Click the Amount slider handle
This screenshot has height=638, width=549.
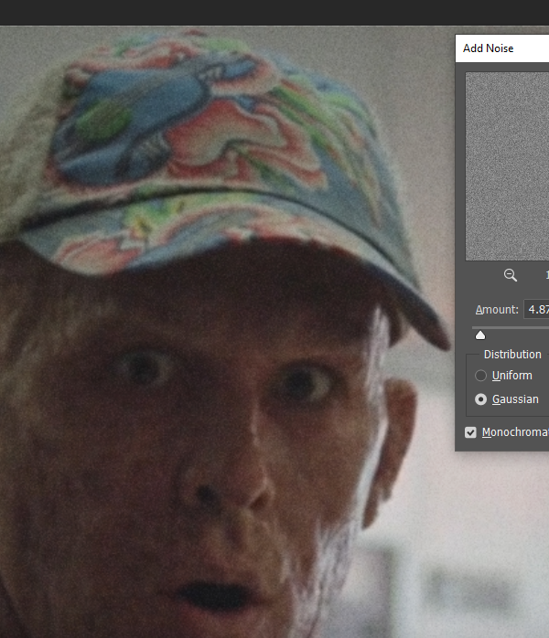(480, 335)
